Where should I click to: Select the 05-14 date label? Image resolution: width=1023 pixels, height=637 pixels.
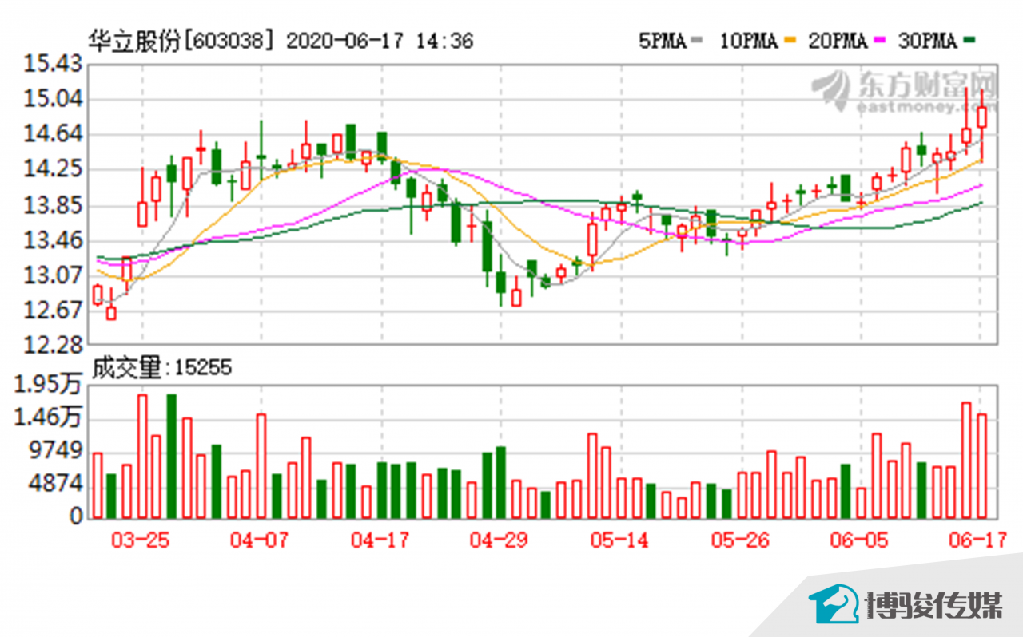coord(619,540)
